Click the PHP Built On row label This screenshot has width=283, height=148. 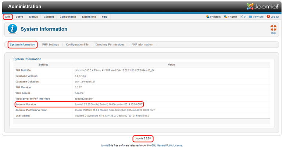click(x=23, y=70)
